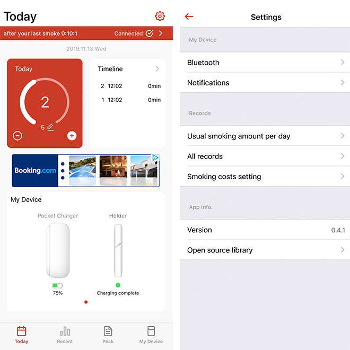Open the circular progress gauge showing 2
Viewport: 350px width, 350px height.
tap(45, 102)
